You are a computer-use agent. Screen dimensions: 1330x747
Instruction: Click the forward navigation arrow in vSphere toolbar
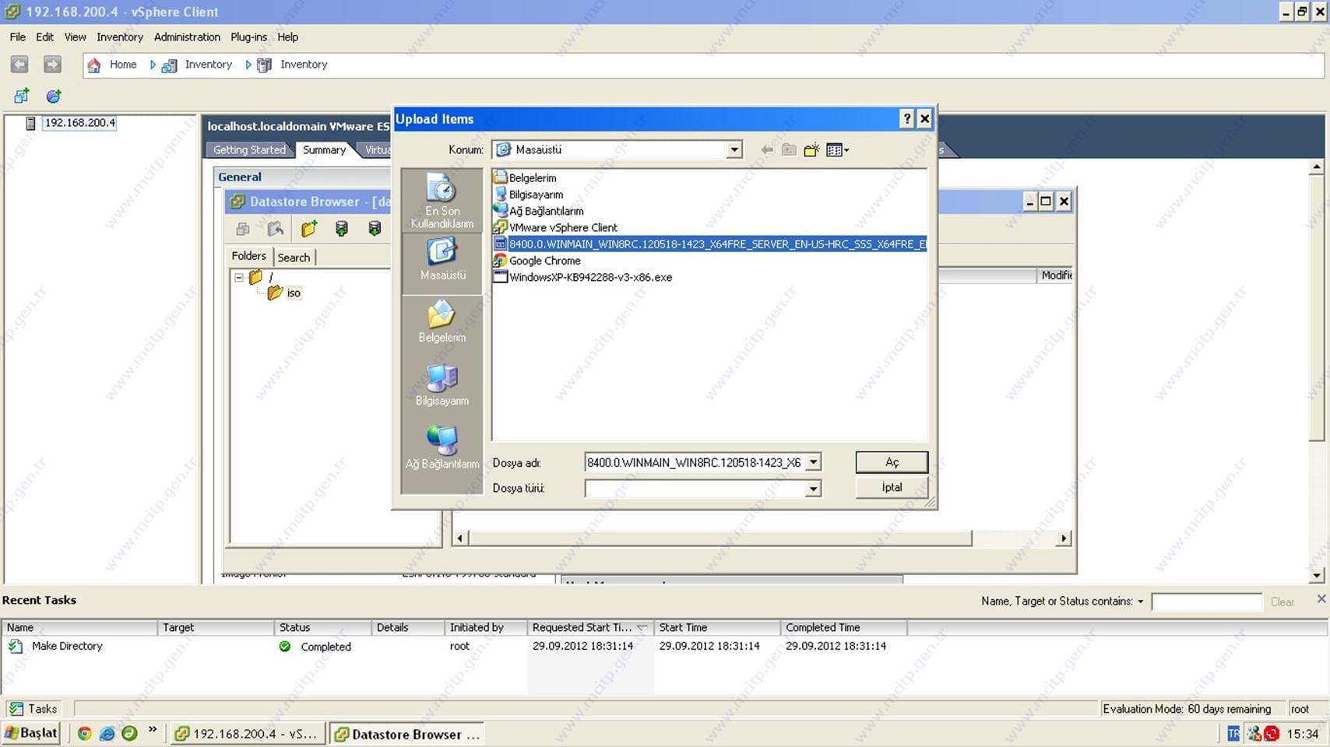pyautogui.click(x=52, y=65)
